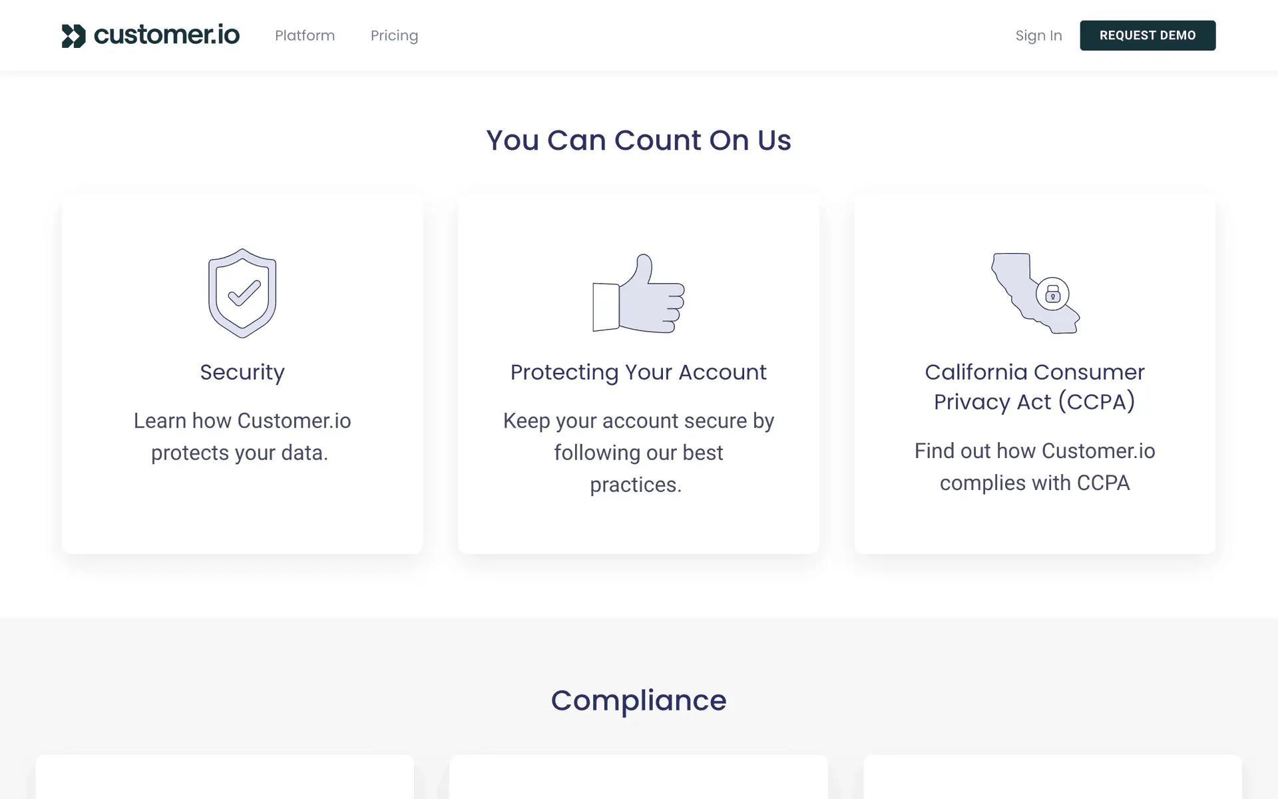This screenshot has width=1278, height=799.
Task: Click 'Keep your account secure' description text
Action: (638, 453)
